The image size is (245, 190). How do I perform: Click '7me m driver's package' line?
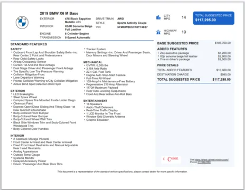(x=175, y=59)
